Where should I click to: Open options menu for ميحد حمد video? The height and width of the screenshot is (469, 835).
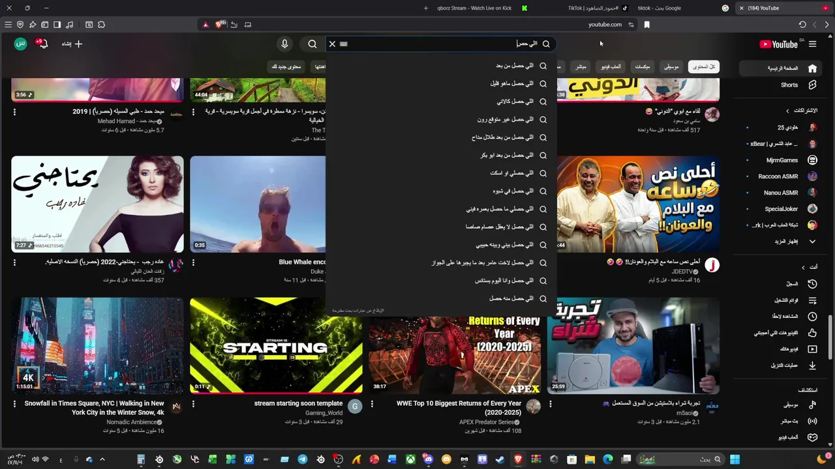click(14, 112)
